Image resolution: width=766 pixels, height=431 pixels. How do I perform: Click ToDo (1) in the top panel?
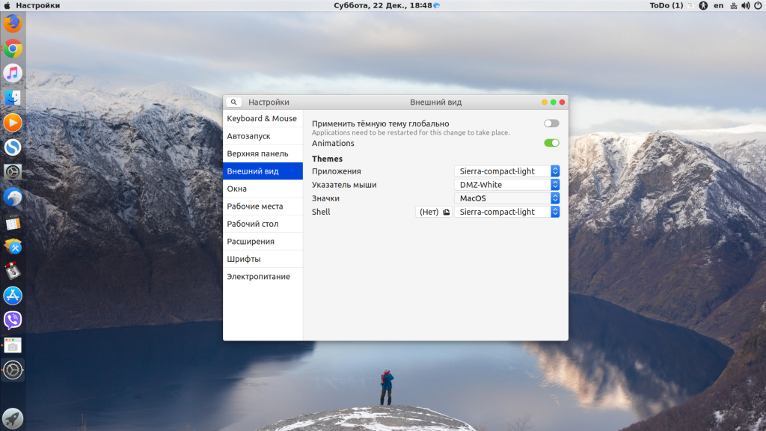coord(666,5)
